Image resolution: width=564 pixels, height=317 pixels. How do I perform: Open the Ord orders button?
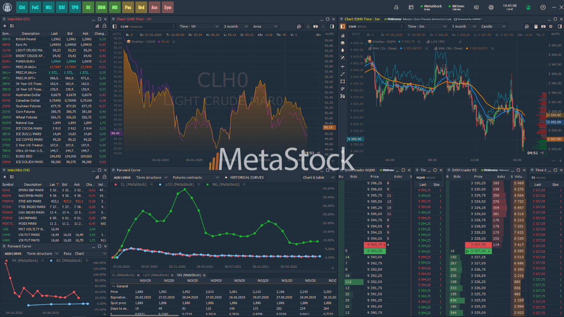click(x=141, y=7)
